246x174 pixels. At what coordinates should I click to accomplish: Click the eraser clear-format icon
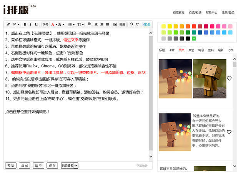9,24
